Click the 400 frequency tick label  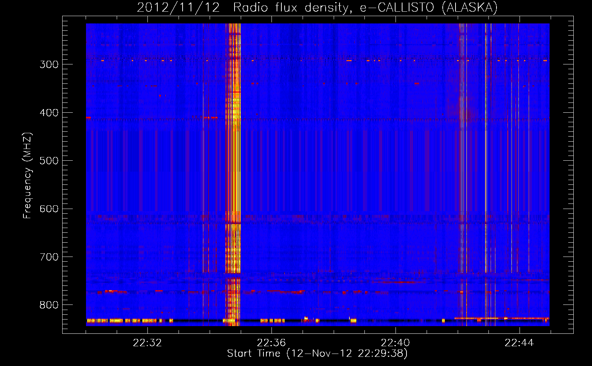pyautogui.click(x=49, y=113)
